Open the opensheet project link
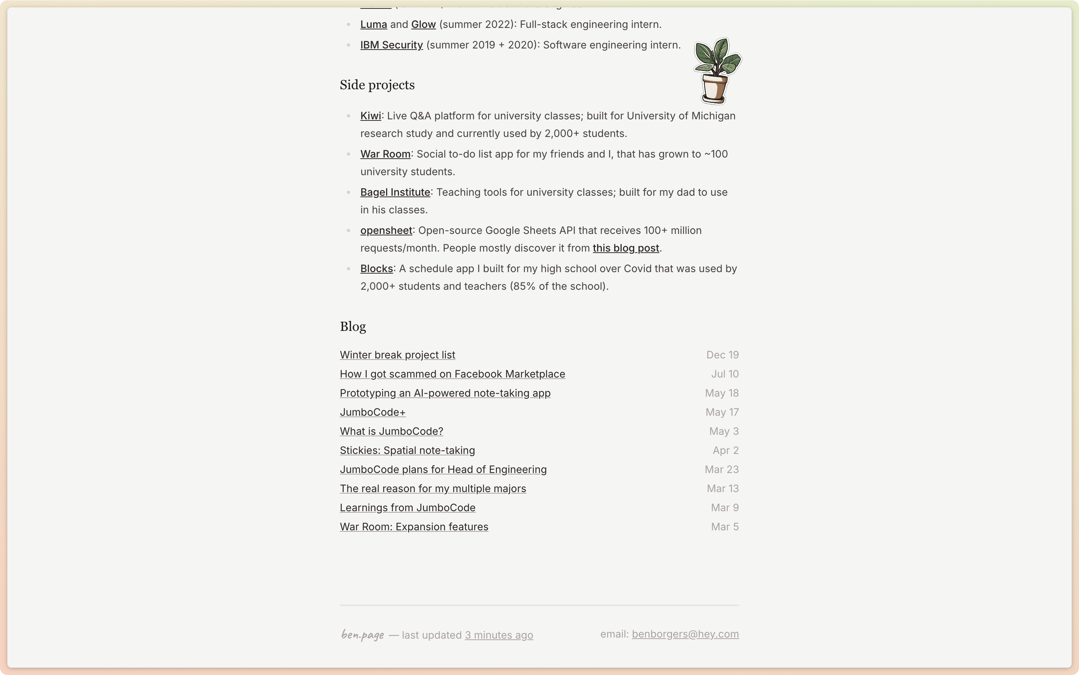The width and height of the screenshot is (1079, 675). (386, 231)
